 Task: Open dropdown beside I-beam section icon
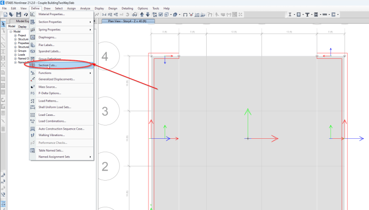[x=294, y=15]
